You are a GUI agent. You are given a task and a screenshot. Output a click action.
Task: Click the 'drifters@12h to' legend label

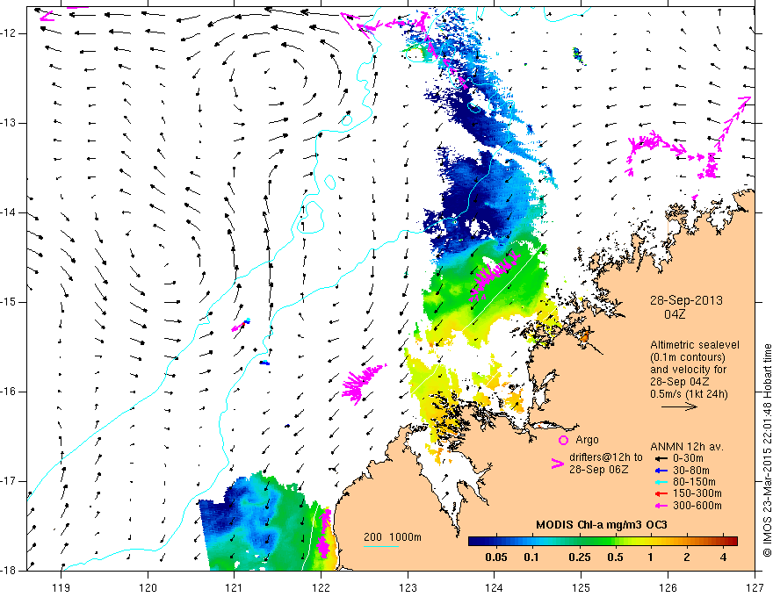[x=606, y=457]
